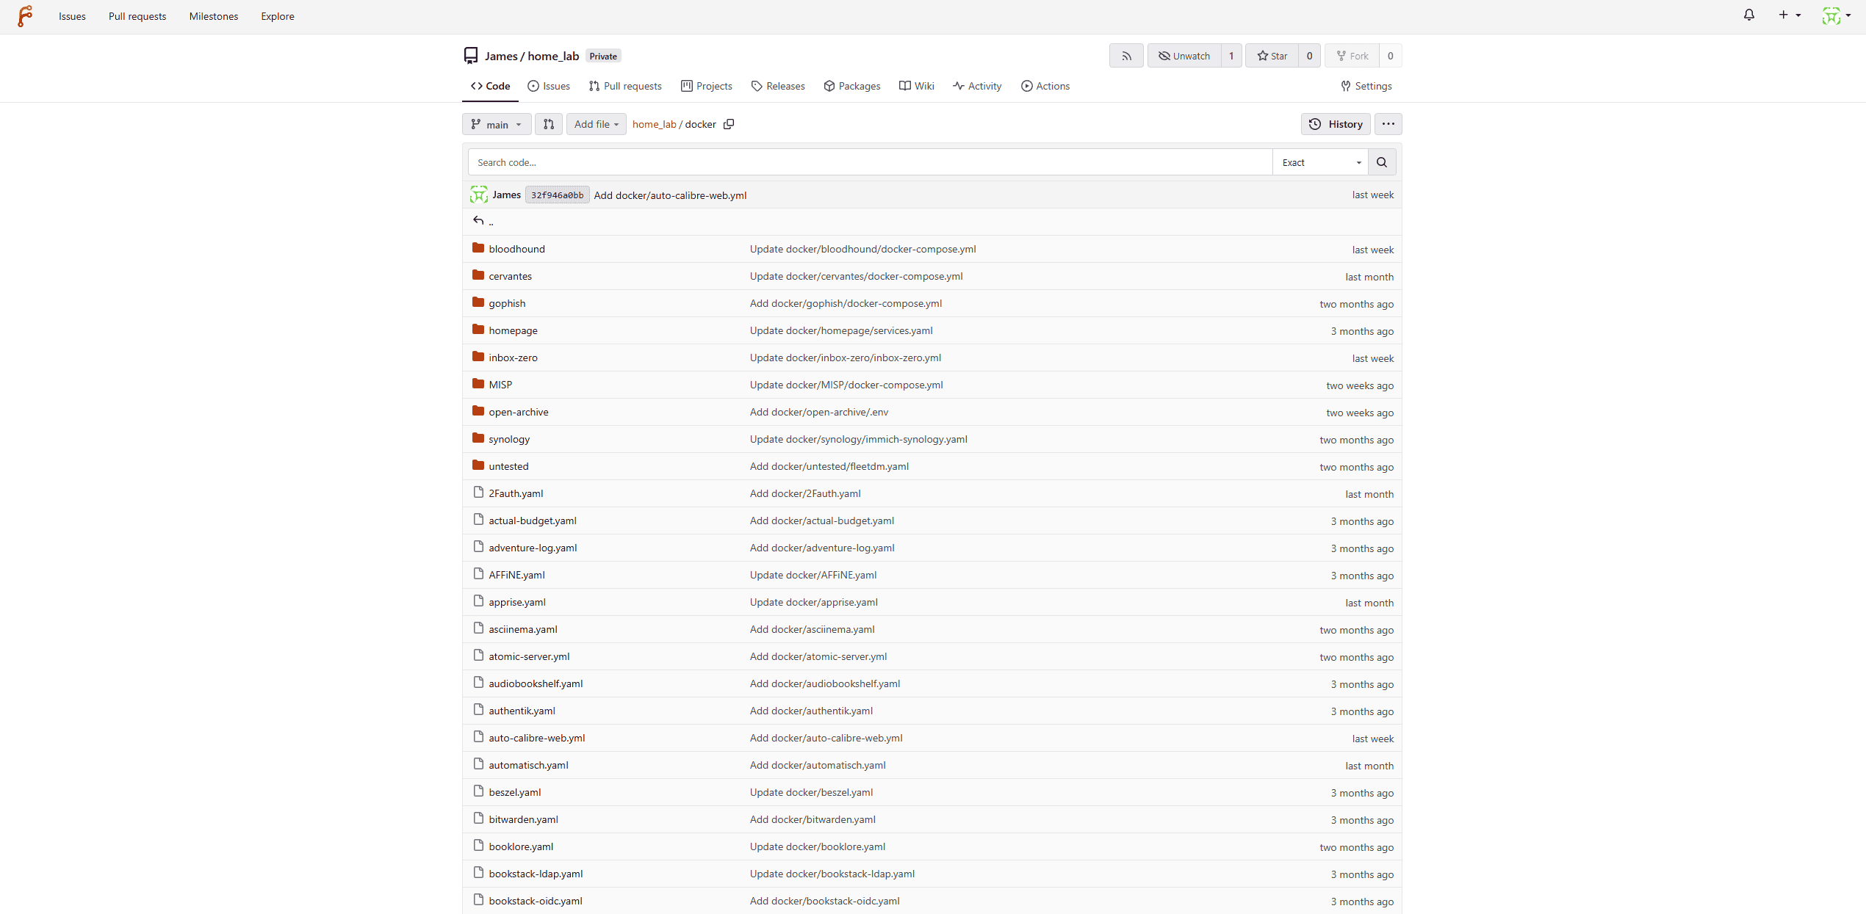
Task: Click the beszel.yaml file icon
Action: [478, 791]
